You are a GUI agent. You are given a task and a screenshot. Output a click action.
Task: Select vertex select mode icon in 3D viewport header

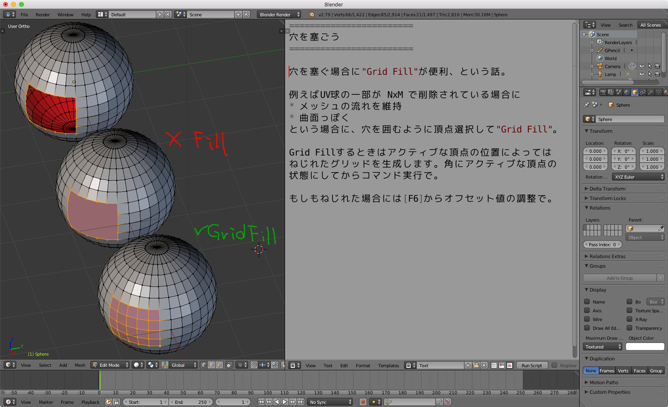point(204,365)
